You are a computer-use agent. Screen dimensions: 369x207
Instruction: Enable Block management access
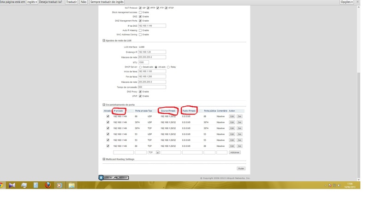click(x=140, y=12)
